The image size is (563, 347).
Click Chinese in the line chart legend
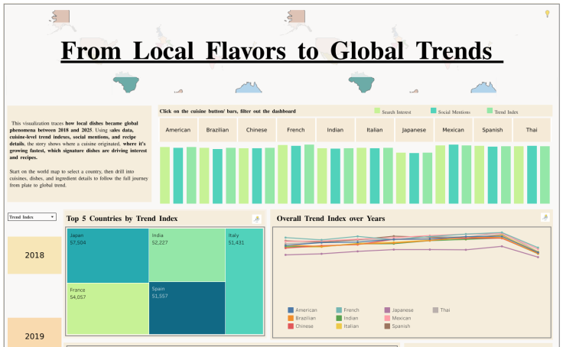(x=301, y=326)
